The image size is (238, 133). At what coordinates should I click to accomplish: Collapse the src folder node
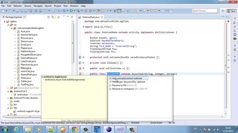tap(8, 25)
